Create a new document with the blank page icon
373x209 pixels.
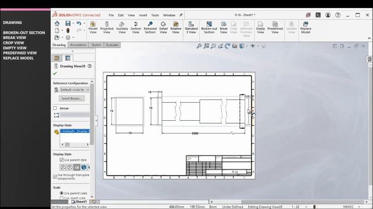[57, 30]
